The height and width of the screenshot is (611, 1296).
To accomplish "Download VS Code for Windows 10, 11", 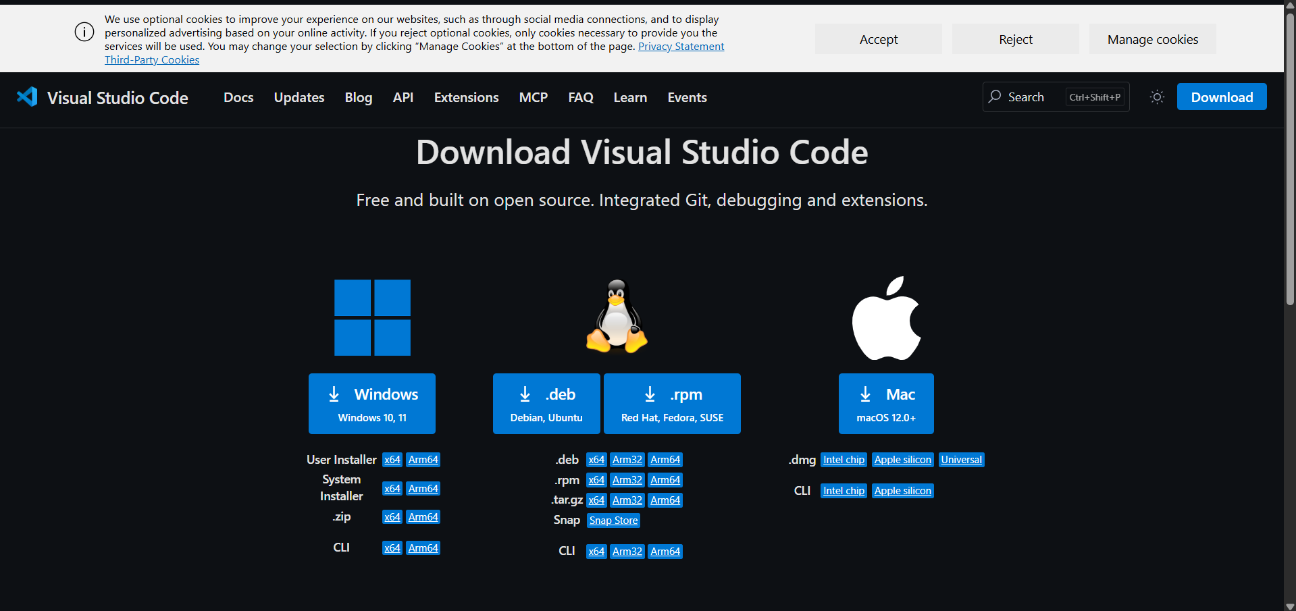I will [372, 404].
